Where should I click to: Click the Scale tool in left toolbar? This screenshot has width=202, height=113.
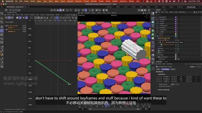pos(2,35)
